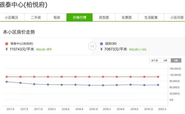Click the VS comparison circle icon
185x114 pixels.
point(92,46)
